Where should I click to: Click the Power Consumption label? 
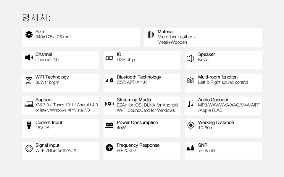[137, 122]
